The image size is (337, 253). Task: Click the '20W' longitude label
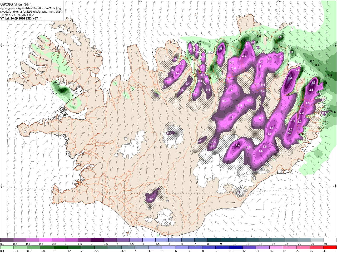click(x=140, y=1)
